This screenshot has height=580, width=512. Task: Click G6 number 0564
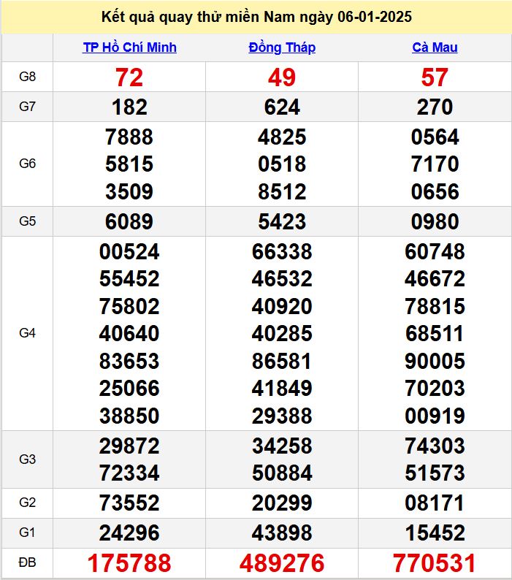point(435,137)
